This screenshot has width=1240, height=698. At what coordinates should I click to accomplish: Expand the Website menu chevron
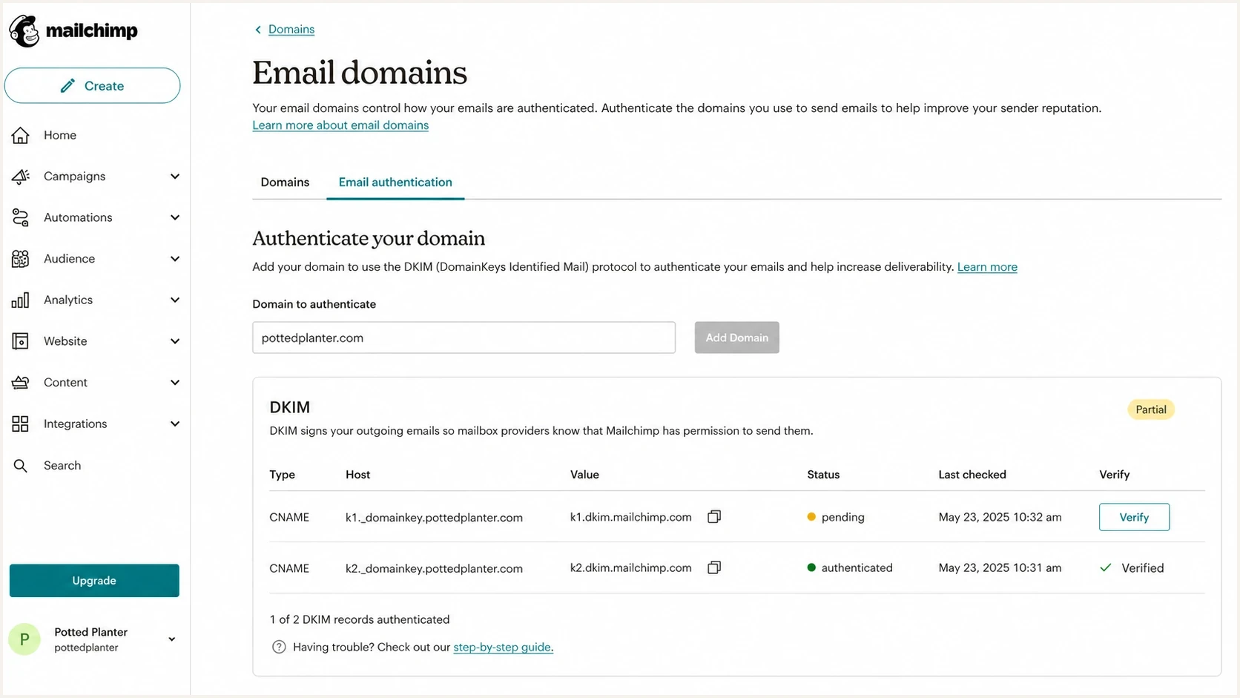tap(175, 341)
